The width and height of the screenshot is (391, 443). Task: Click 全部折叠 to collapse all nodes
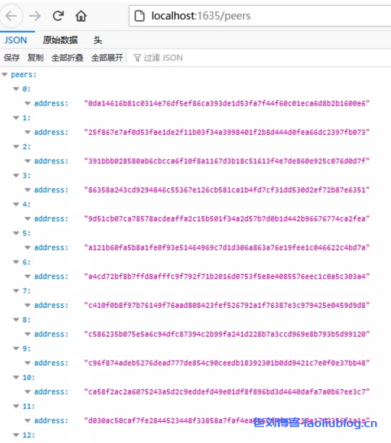pyautogui.click(x=67, y=58)
